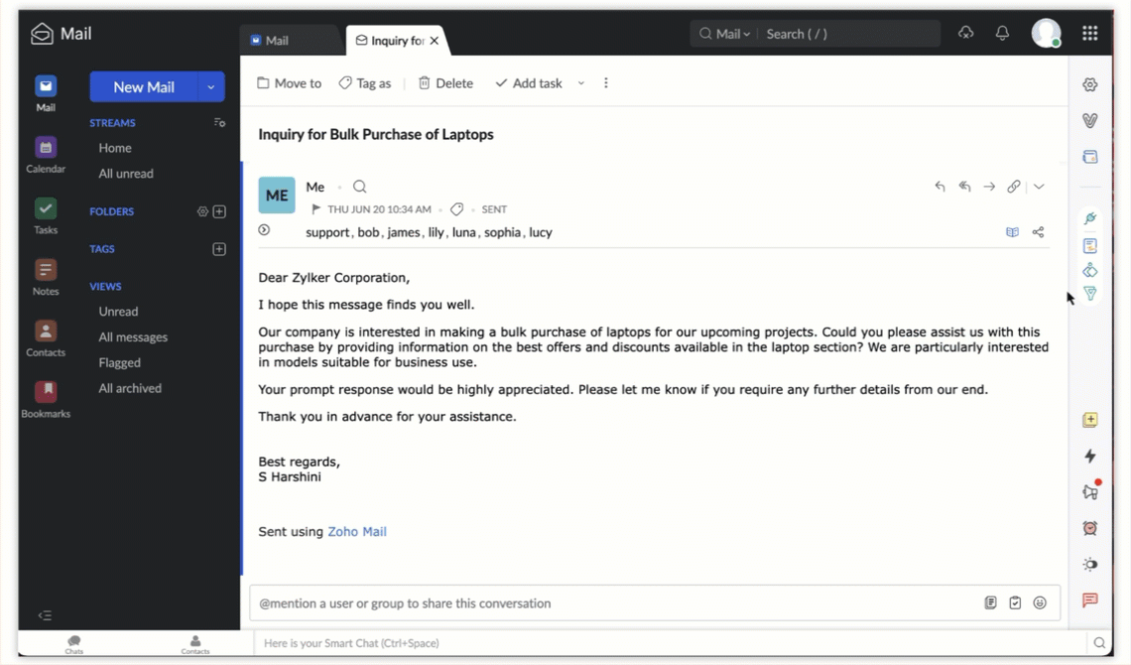Screen dimensions: 1131x665
Task: Open the apps grid launcher
Action: pos(1090,34)
